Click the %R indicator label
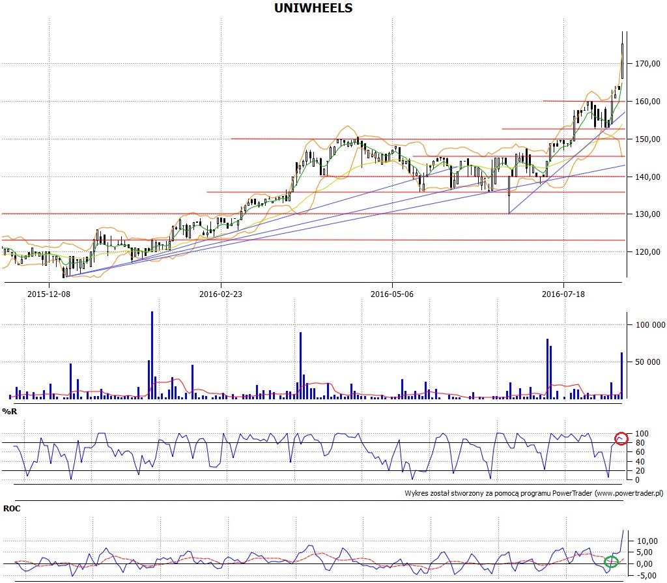Screen dimensions: 667x583 coord(9,412)
